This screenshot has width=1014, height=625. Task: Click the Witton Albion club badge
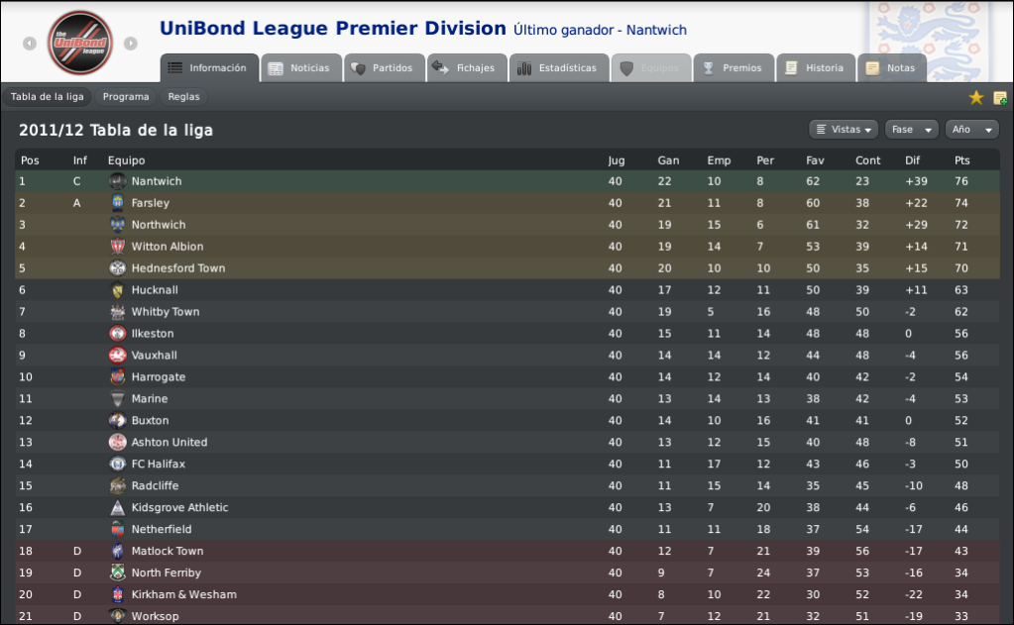click(117, 247)
